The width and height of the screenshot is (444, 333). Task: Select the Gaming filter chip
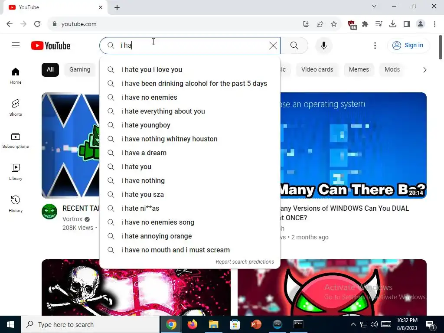pyautogui.click(x=80, y=70)
